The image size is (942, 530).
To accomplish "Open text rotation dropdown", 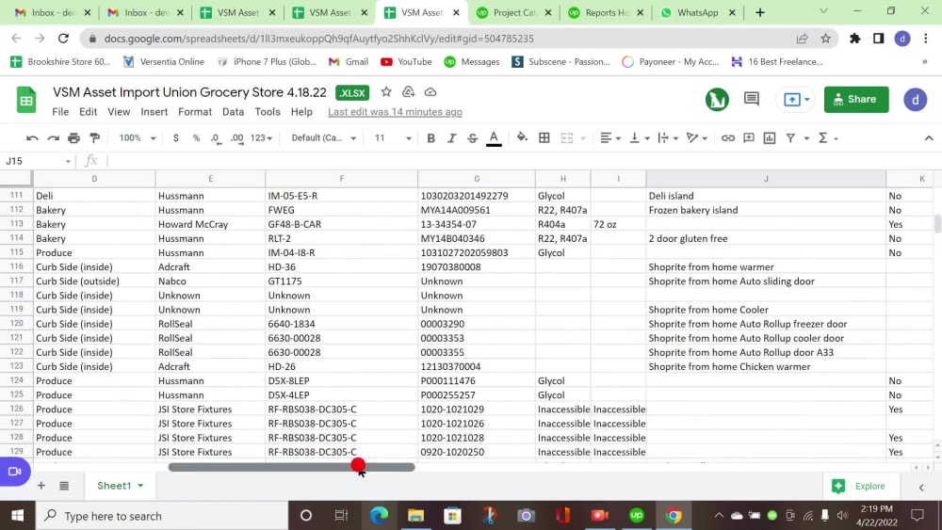I will click(697, 138).
